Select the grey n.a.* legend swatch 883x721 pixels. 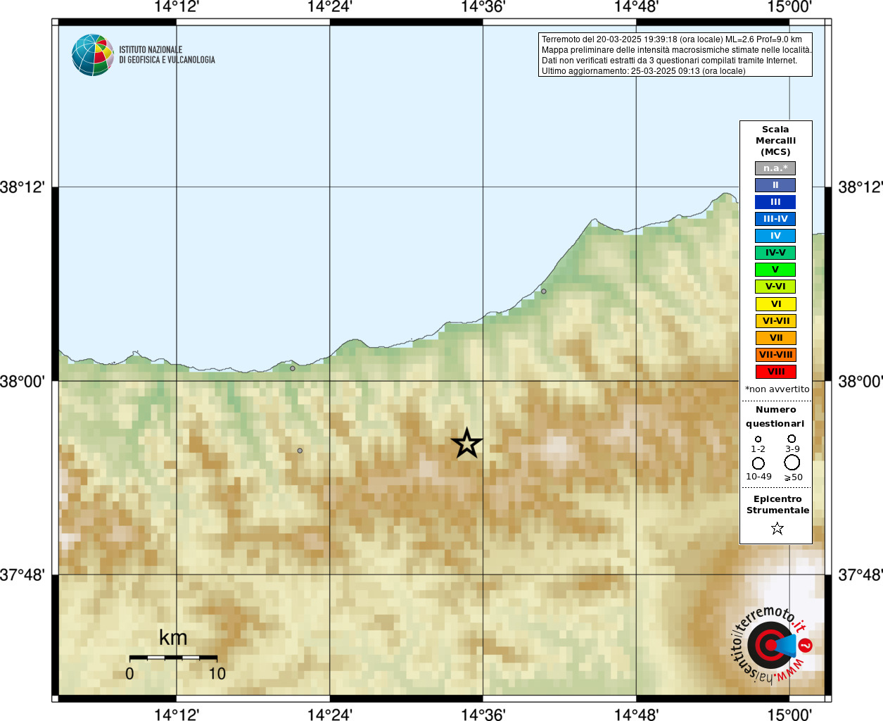[775, 168]
